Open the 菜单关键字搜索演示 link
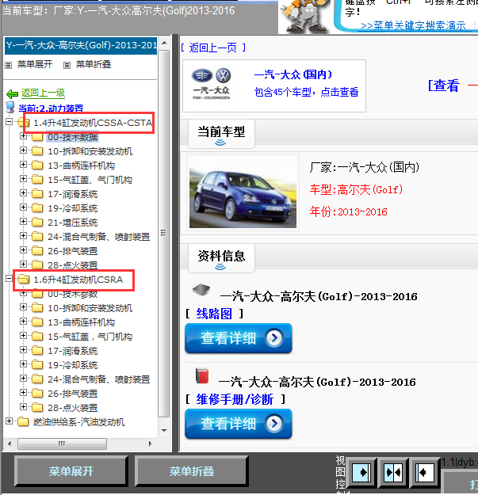This screenshot has width=478, height=495. tap(413, 25)
